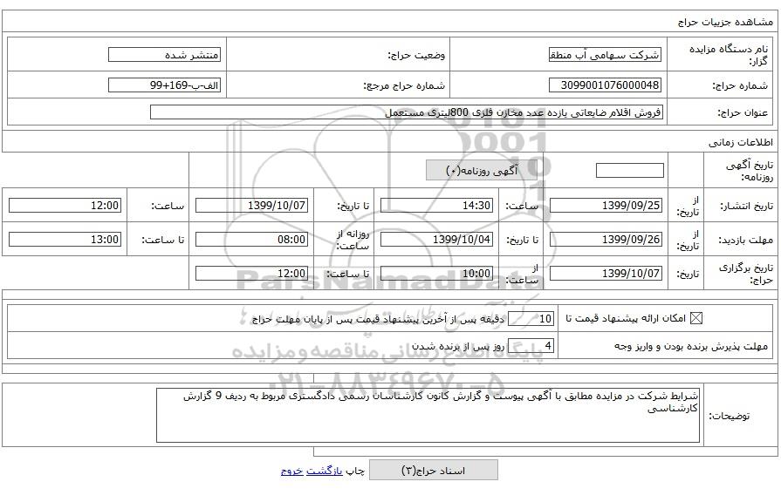The width and height of the screenshot is (781, 502).
Task: Click the status field 'منتشر شده'
Action: [x=164, y=55]
